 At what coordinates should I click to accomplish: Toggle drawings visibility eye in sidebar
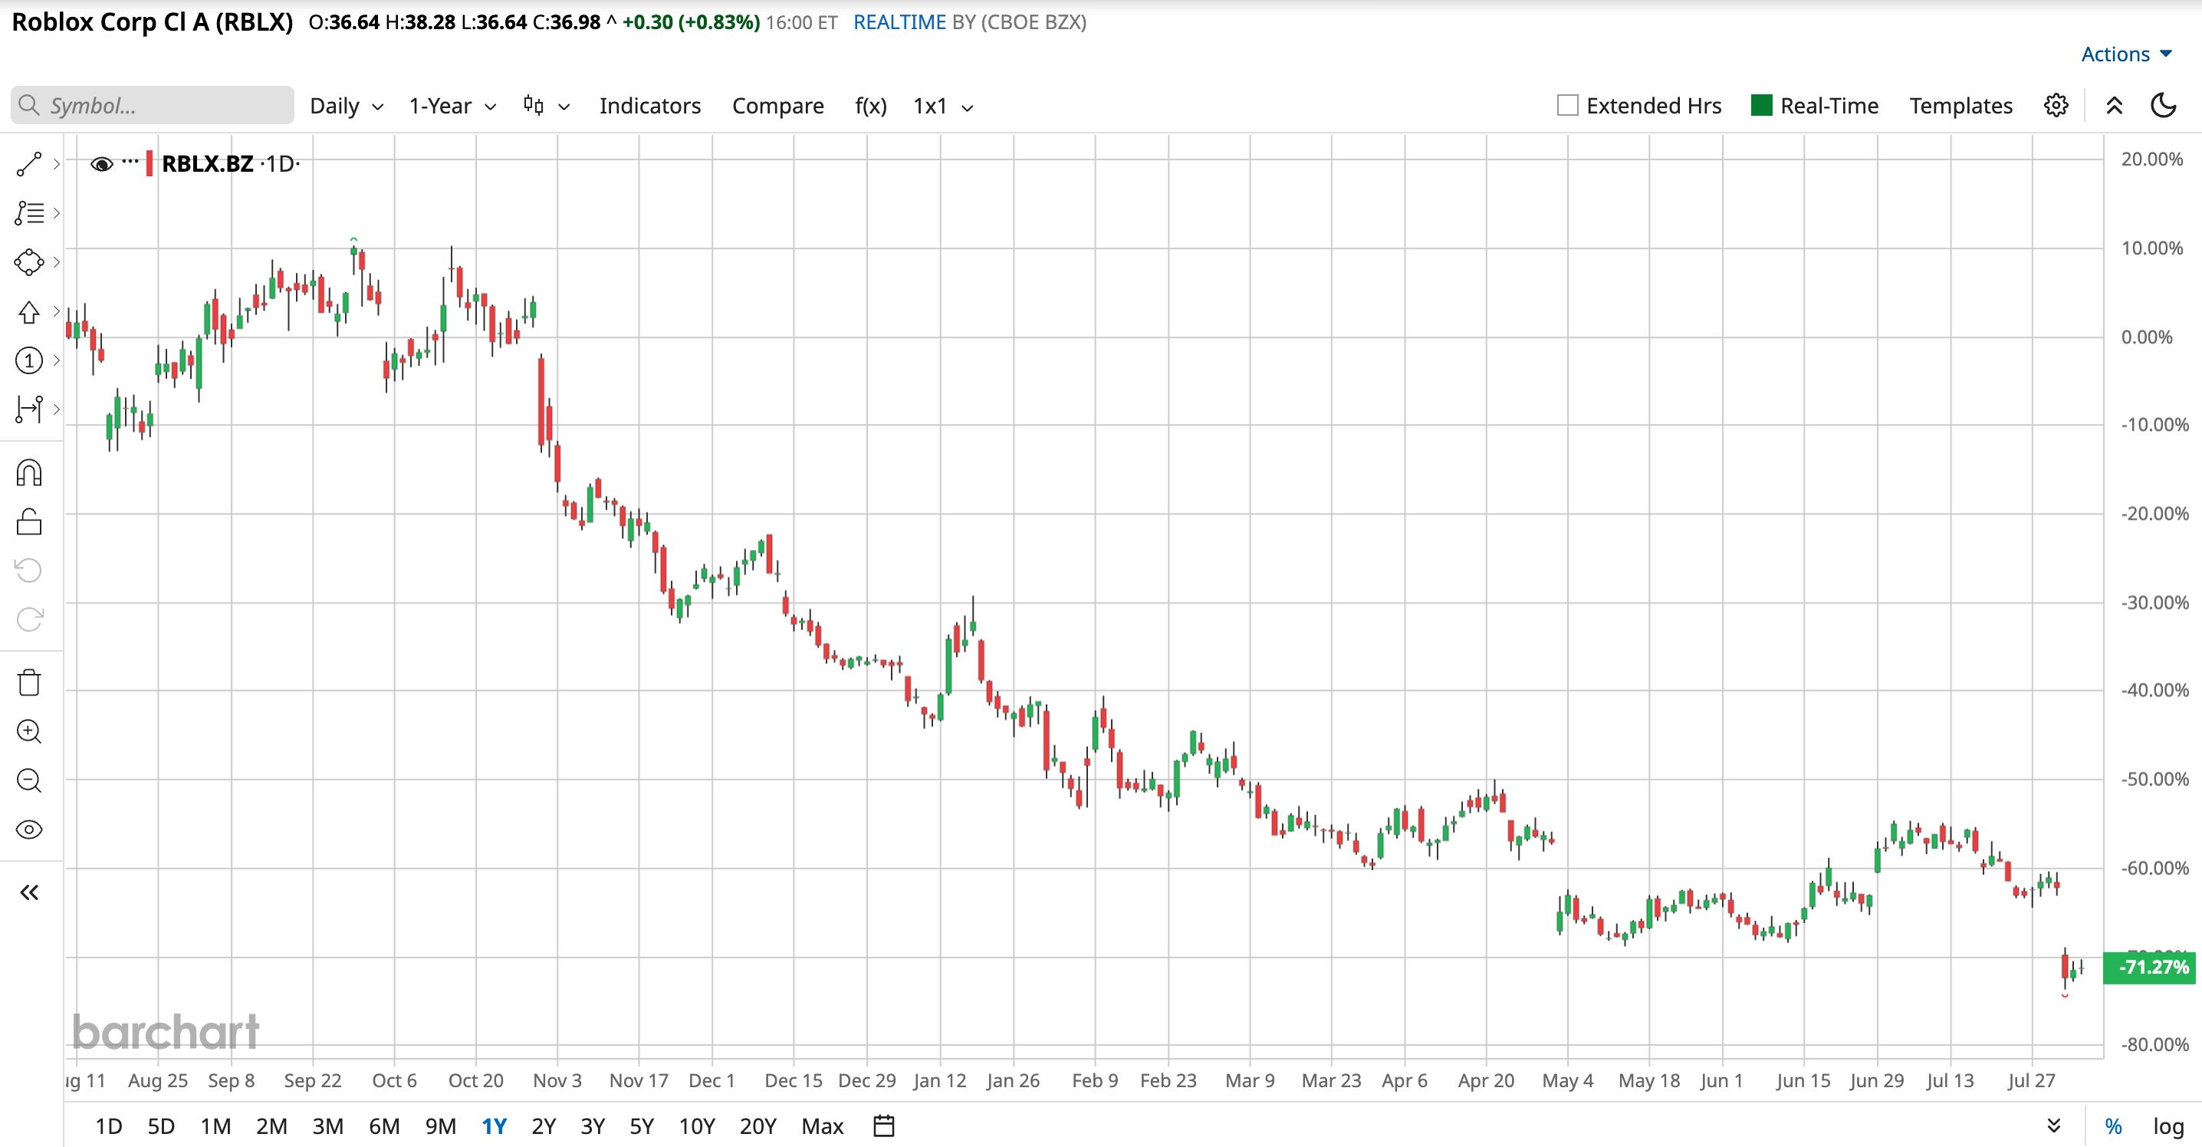29,830
